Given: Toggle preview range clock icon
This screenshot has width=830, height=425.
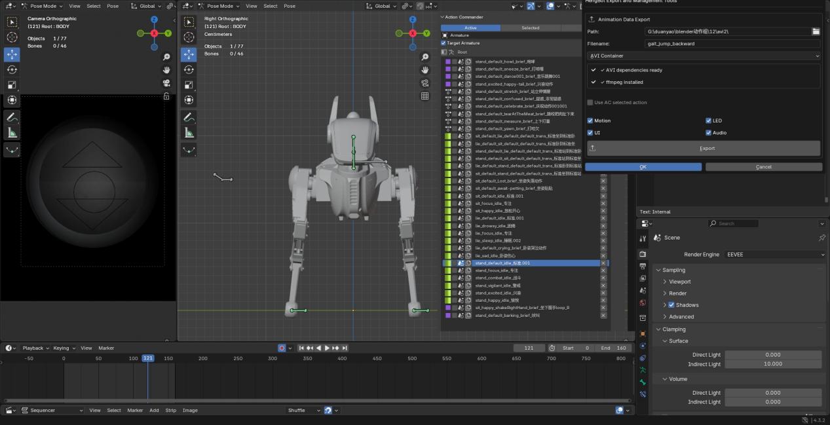Looking at the screenshot, I should [552, 348].
